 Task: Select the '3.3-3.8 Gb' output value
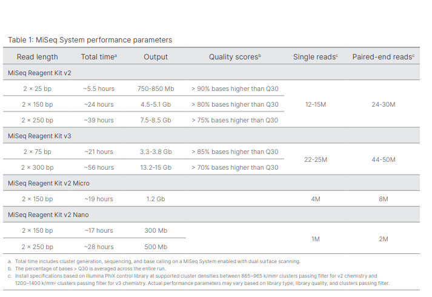156,152
